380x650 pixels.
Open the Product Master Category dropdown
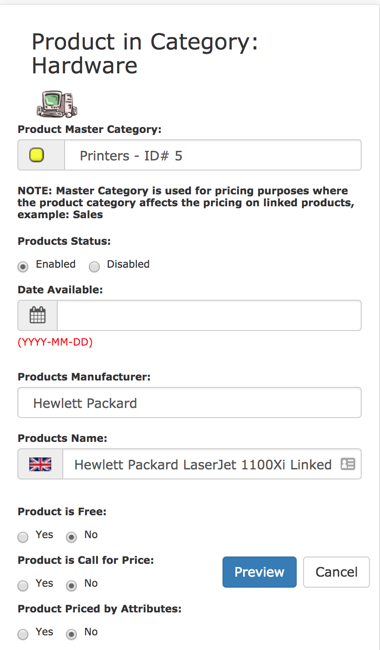213,155
